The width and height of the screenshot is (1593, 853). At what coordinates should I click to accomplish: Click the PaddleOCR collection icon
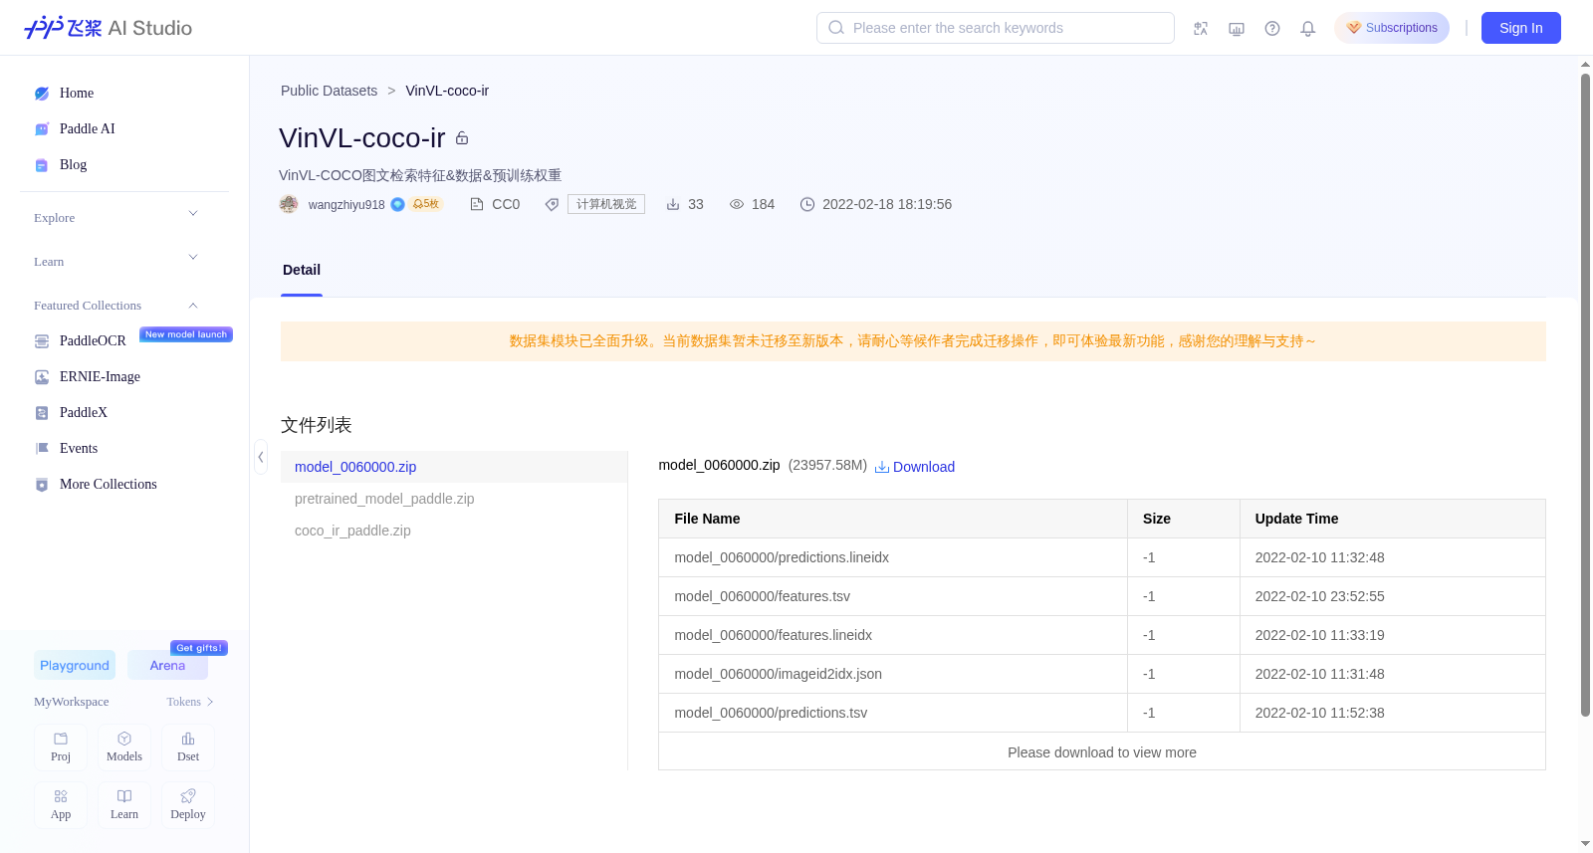point(42,341)
